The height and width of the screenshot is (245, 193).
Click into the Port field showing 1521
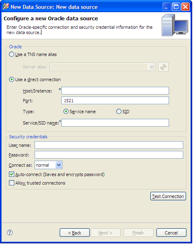[x=115, y=101]
